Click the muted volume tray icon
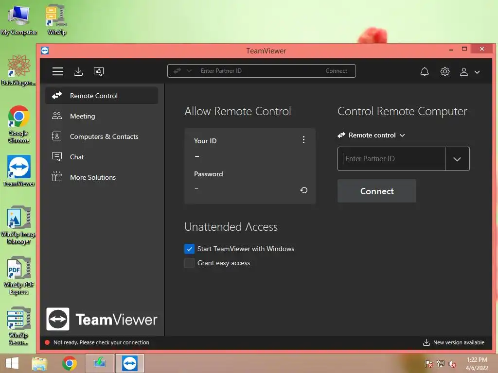This screenshot has height=373, width=498. point(452,363)
